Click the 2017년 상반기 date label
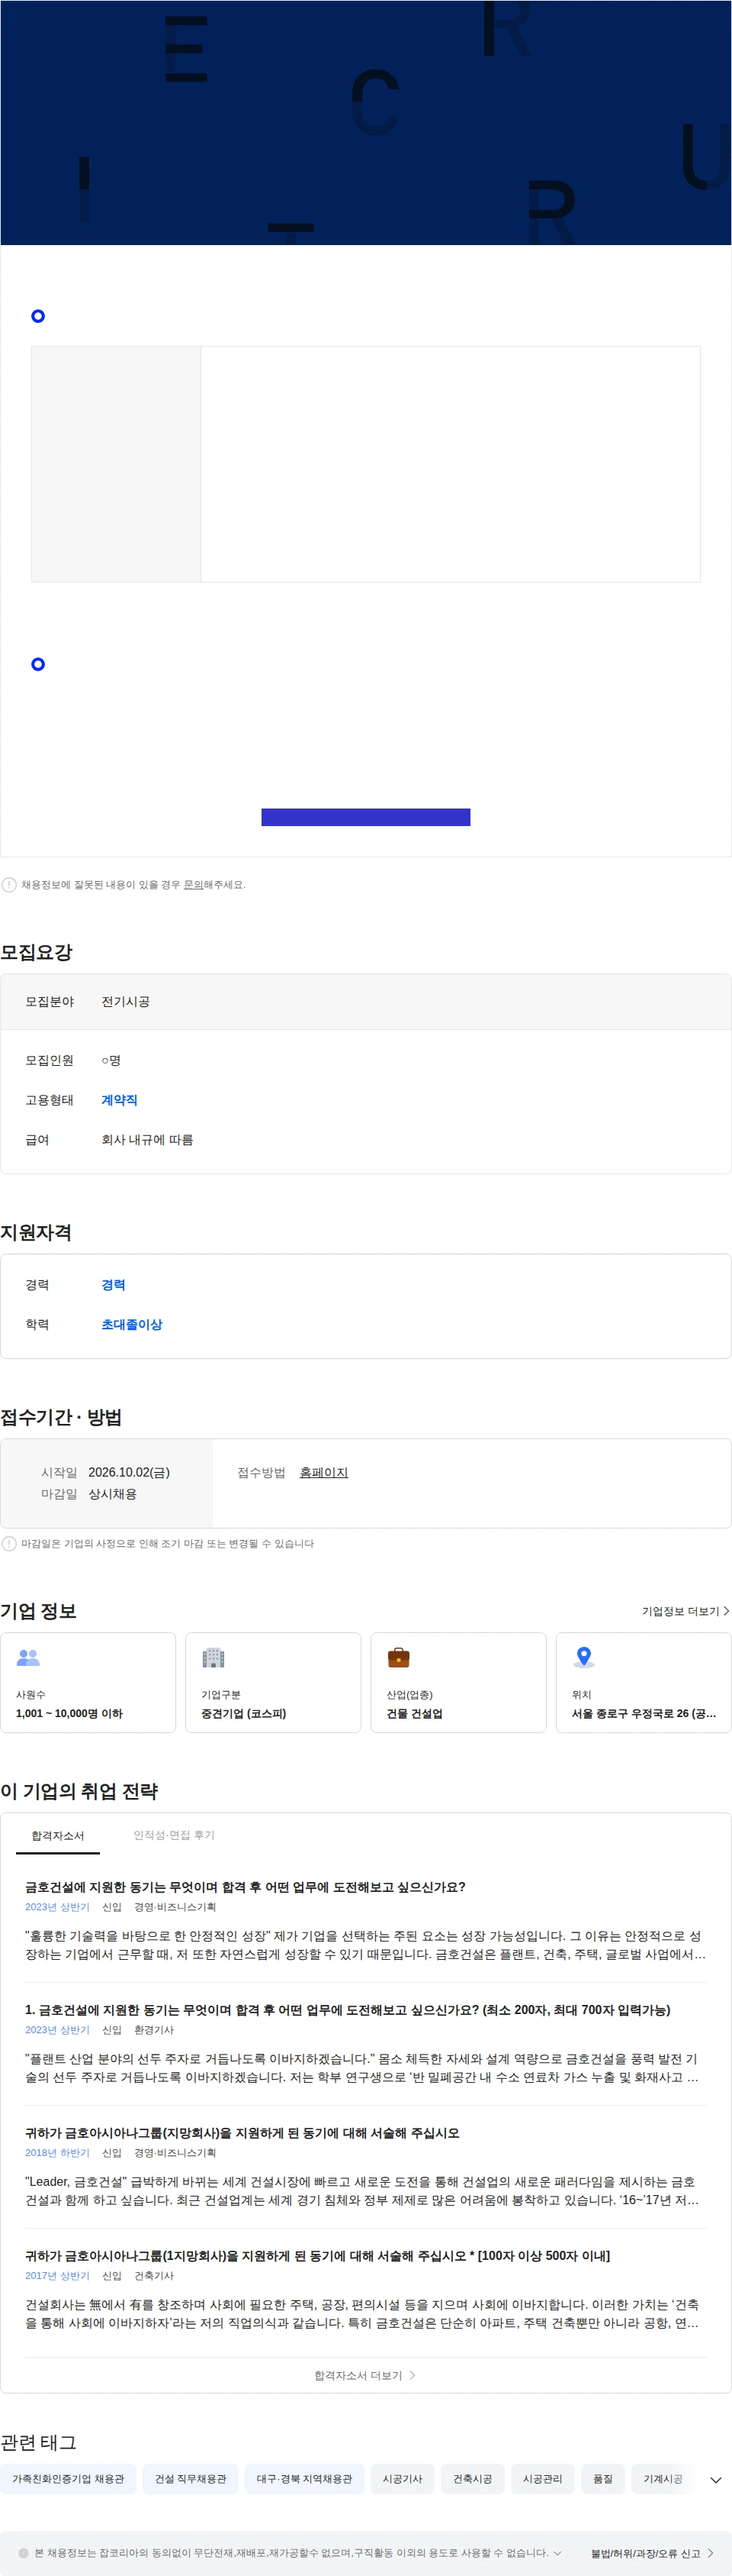Screen dimensions: 732x2576 click(x=57, y=2277)
